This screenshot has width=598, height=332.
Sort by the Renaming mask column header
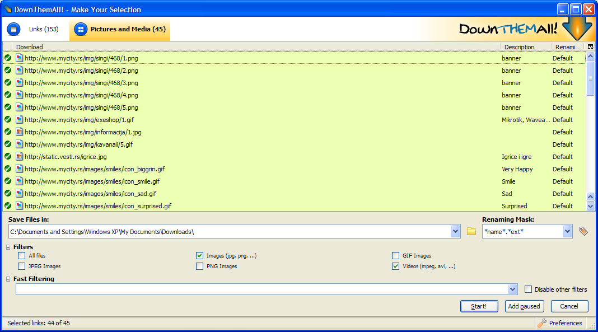(x=568, y=47)
